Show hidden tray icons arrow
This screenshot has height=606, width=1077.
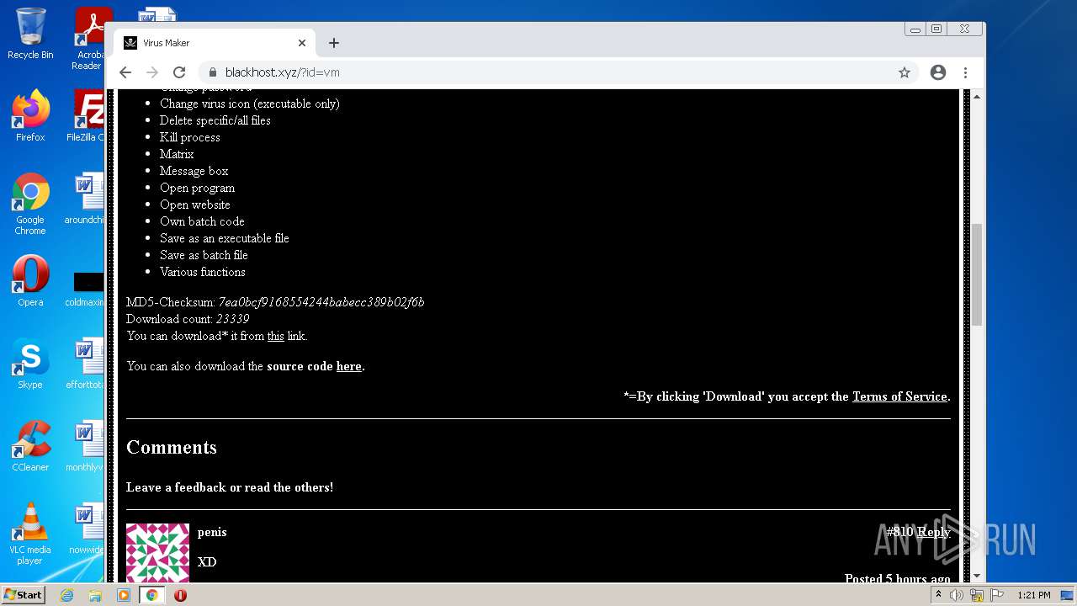938,595
